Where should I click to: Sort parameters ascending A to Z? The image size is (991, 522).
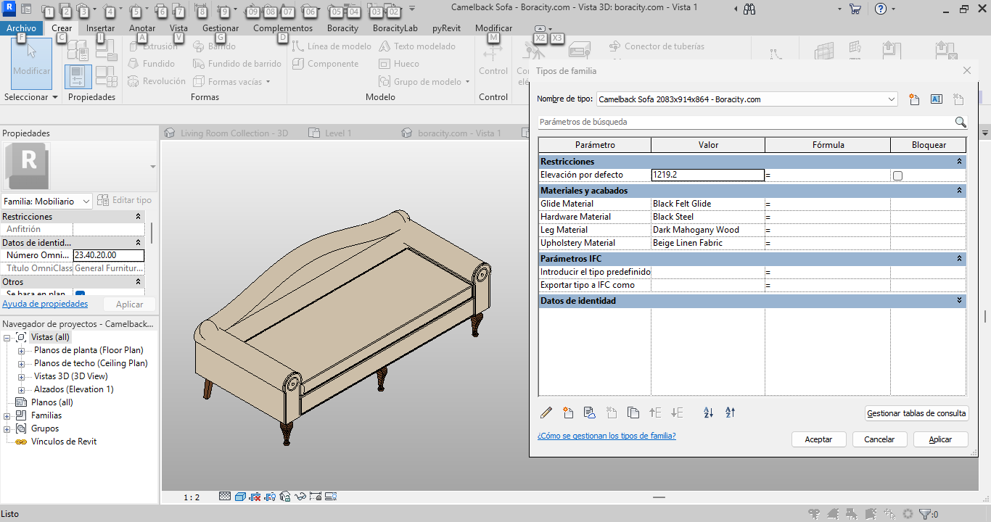pos(709,413)
